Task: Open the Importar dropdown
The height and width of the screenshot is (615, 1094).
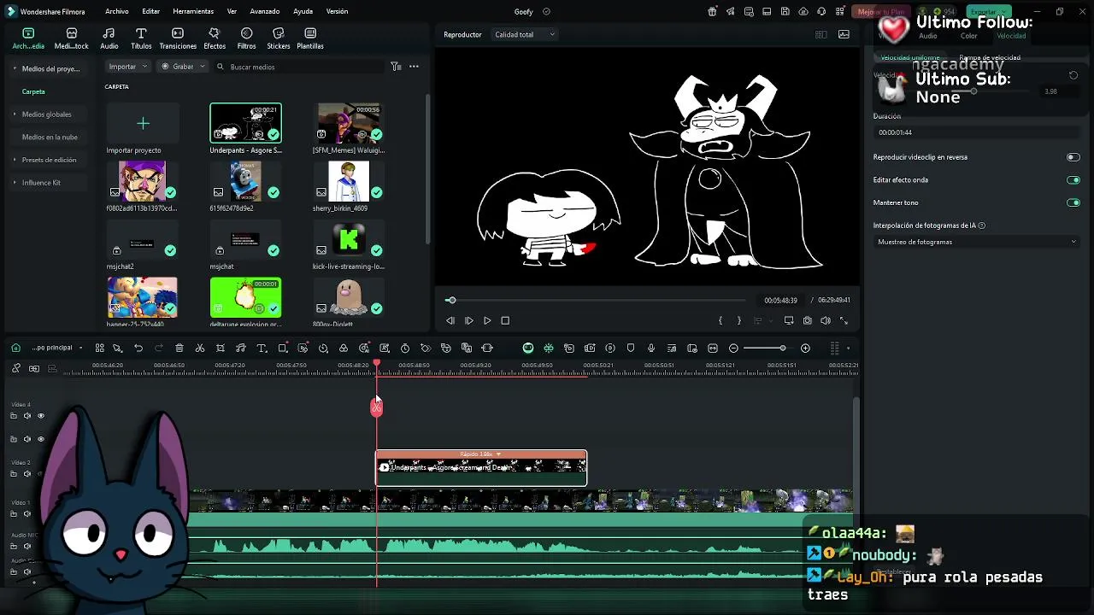Action: click(x=128, y=67)
